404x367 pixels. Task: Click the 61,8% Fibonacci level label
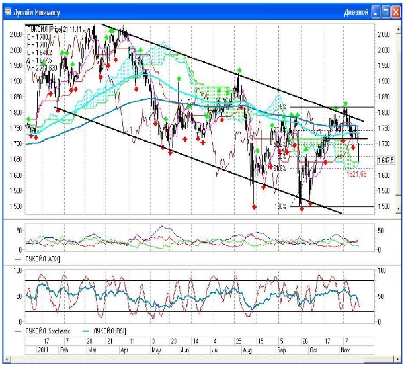point(280,169)
